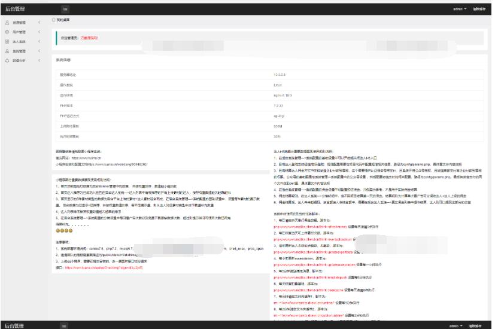Viewport: 495px width, 329px height.
Task: Open the 官方网站 URL link
Action: (x=86, y=158)
